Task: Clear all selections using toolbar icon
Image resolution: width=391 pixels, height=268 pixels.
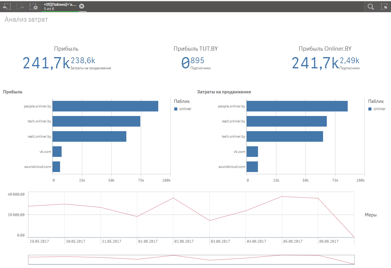Action: [x=34, y=6]
